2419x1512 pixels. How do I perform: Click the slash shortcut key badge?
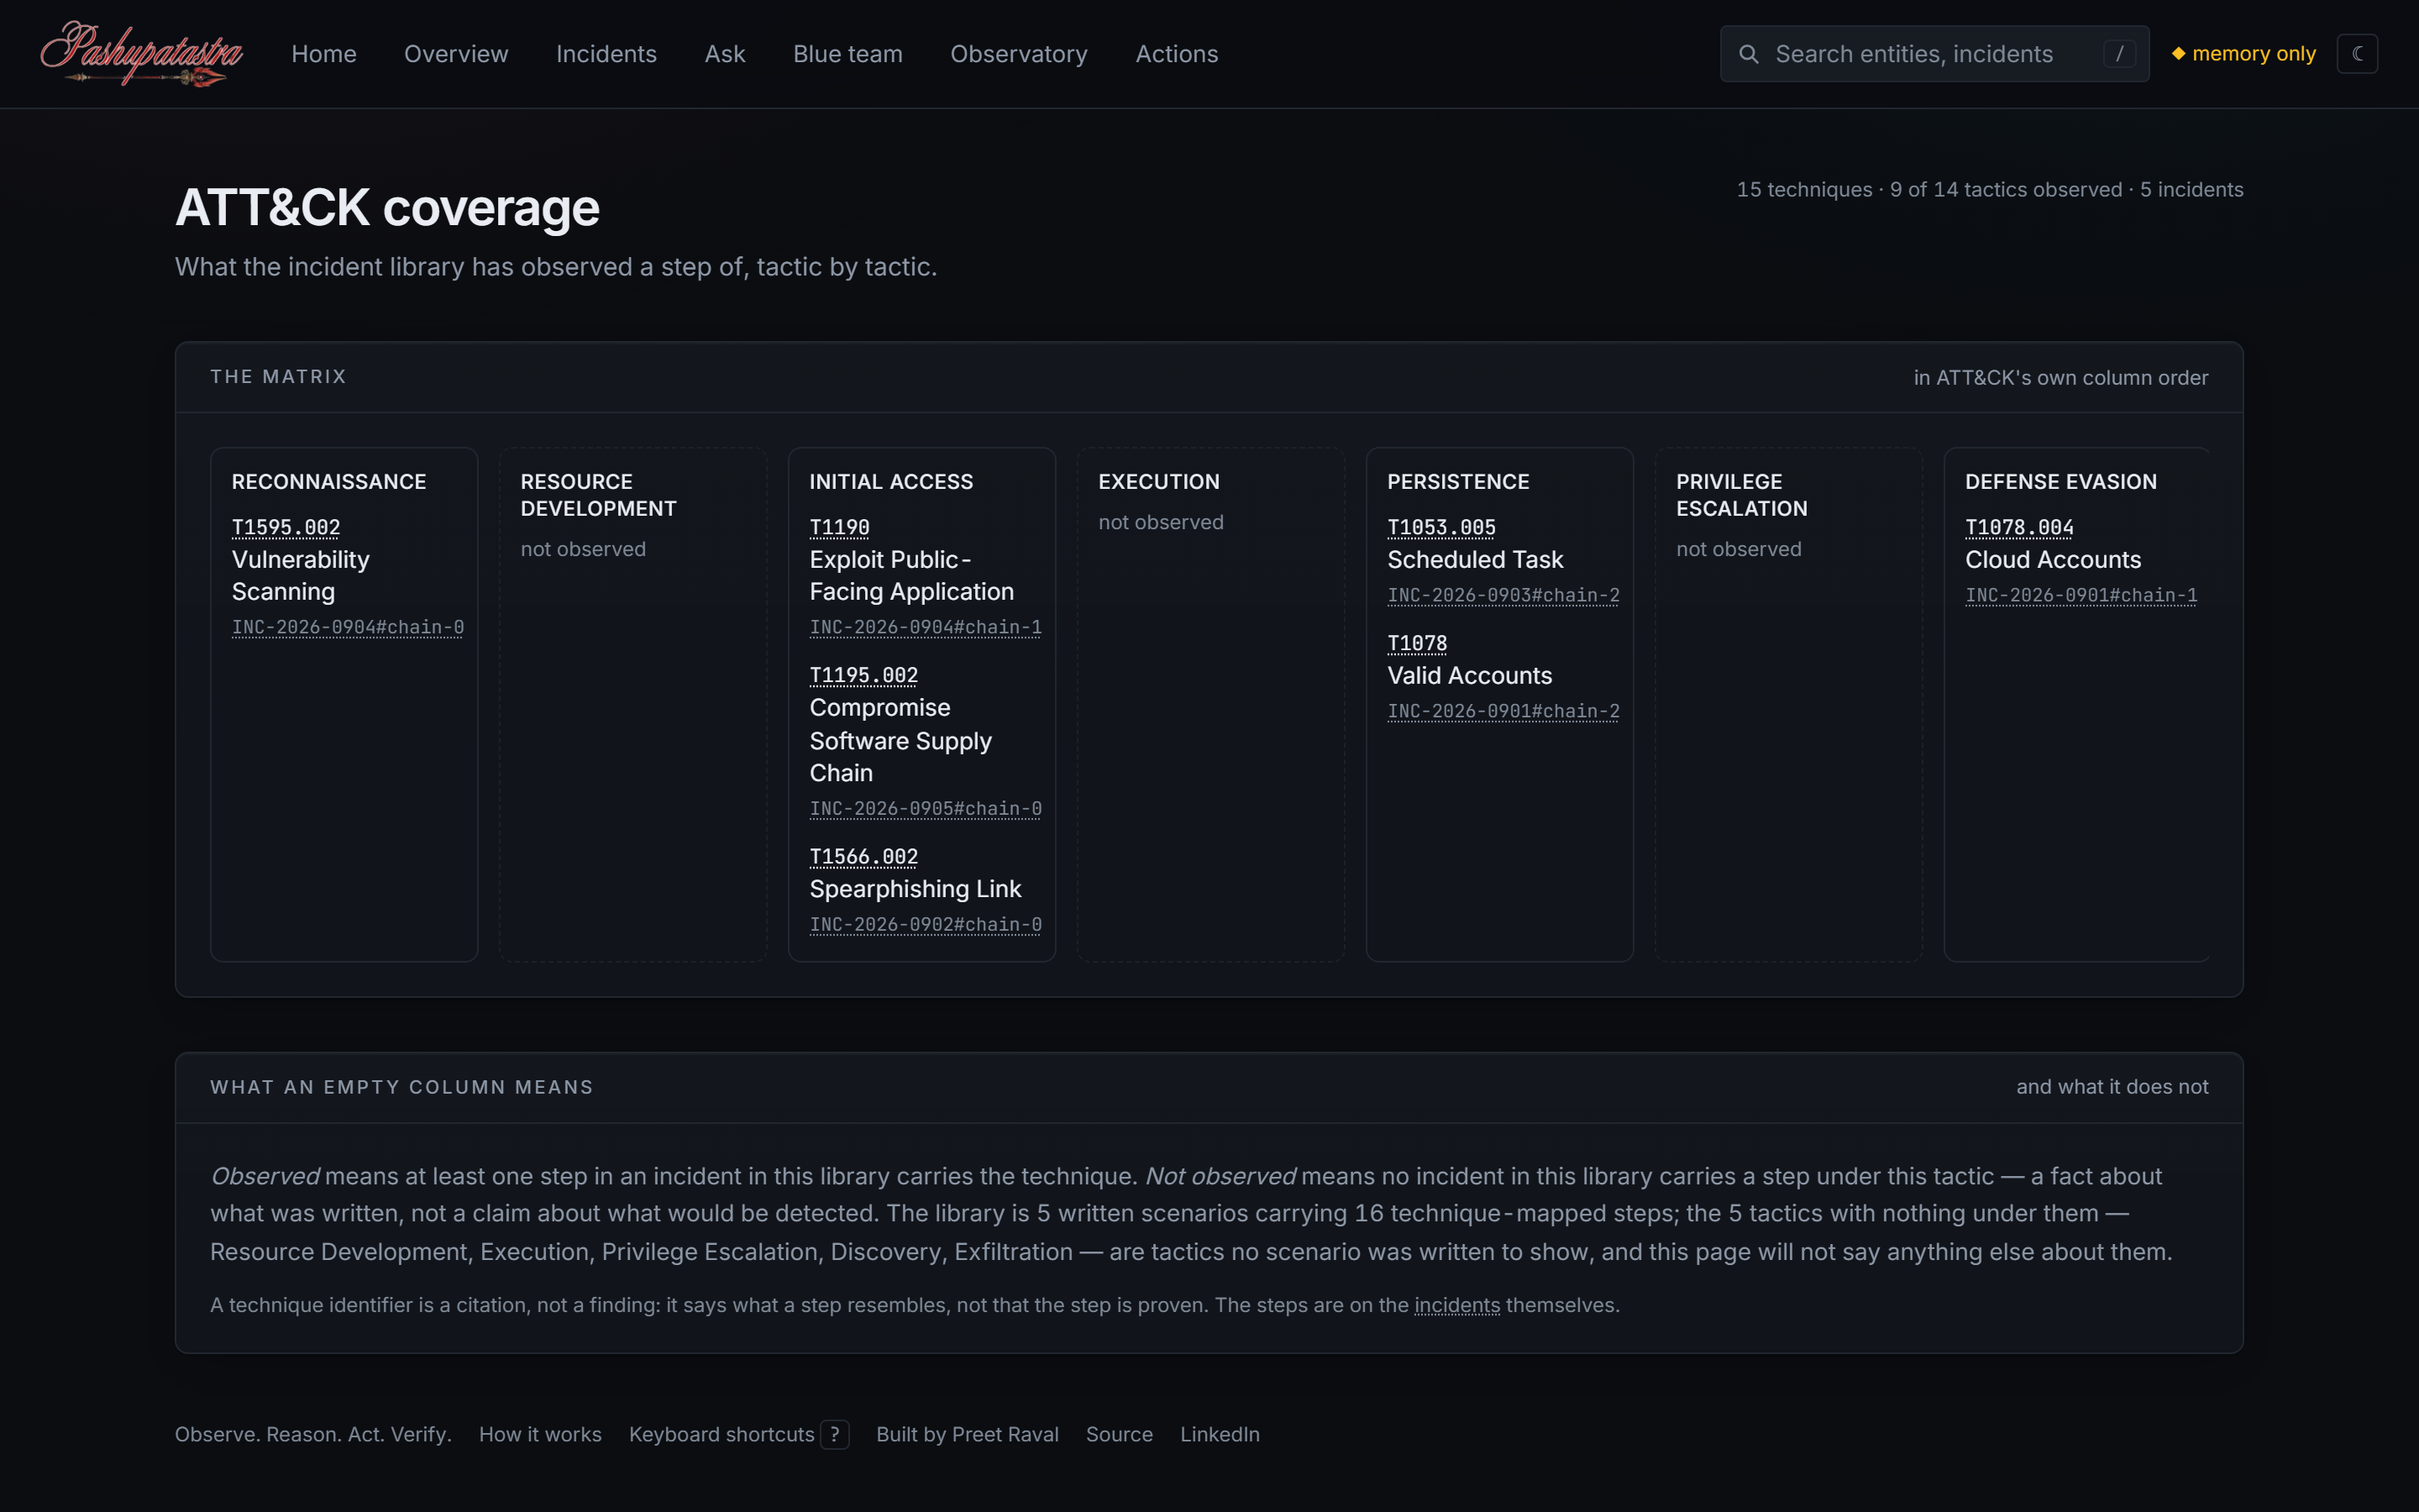coord(2119,54)
